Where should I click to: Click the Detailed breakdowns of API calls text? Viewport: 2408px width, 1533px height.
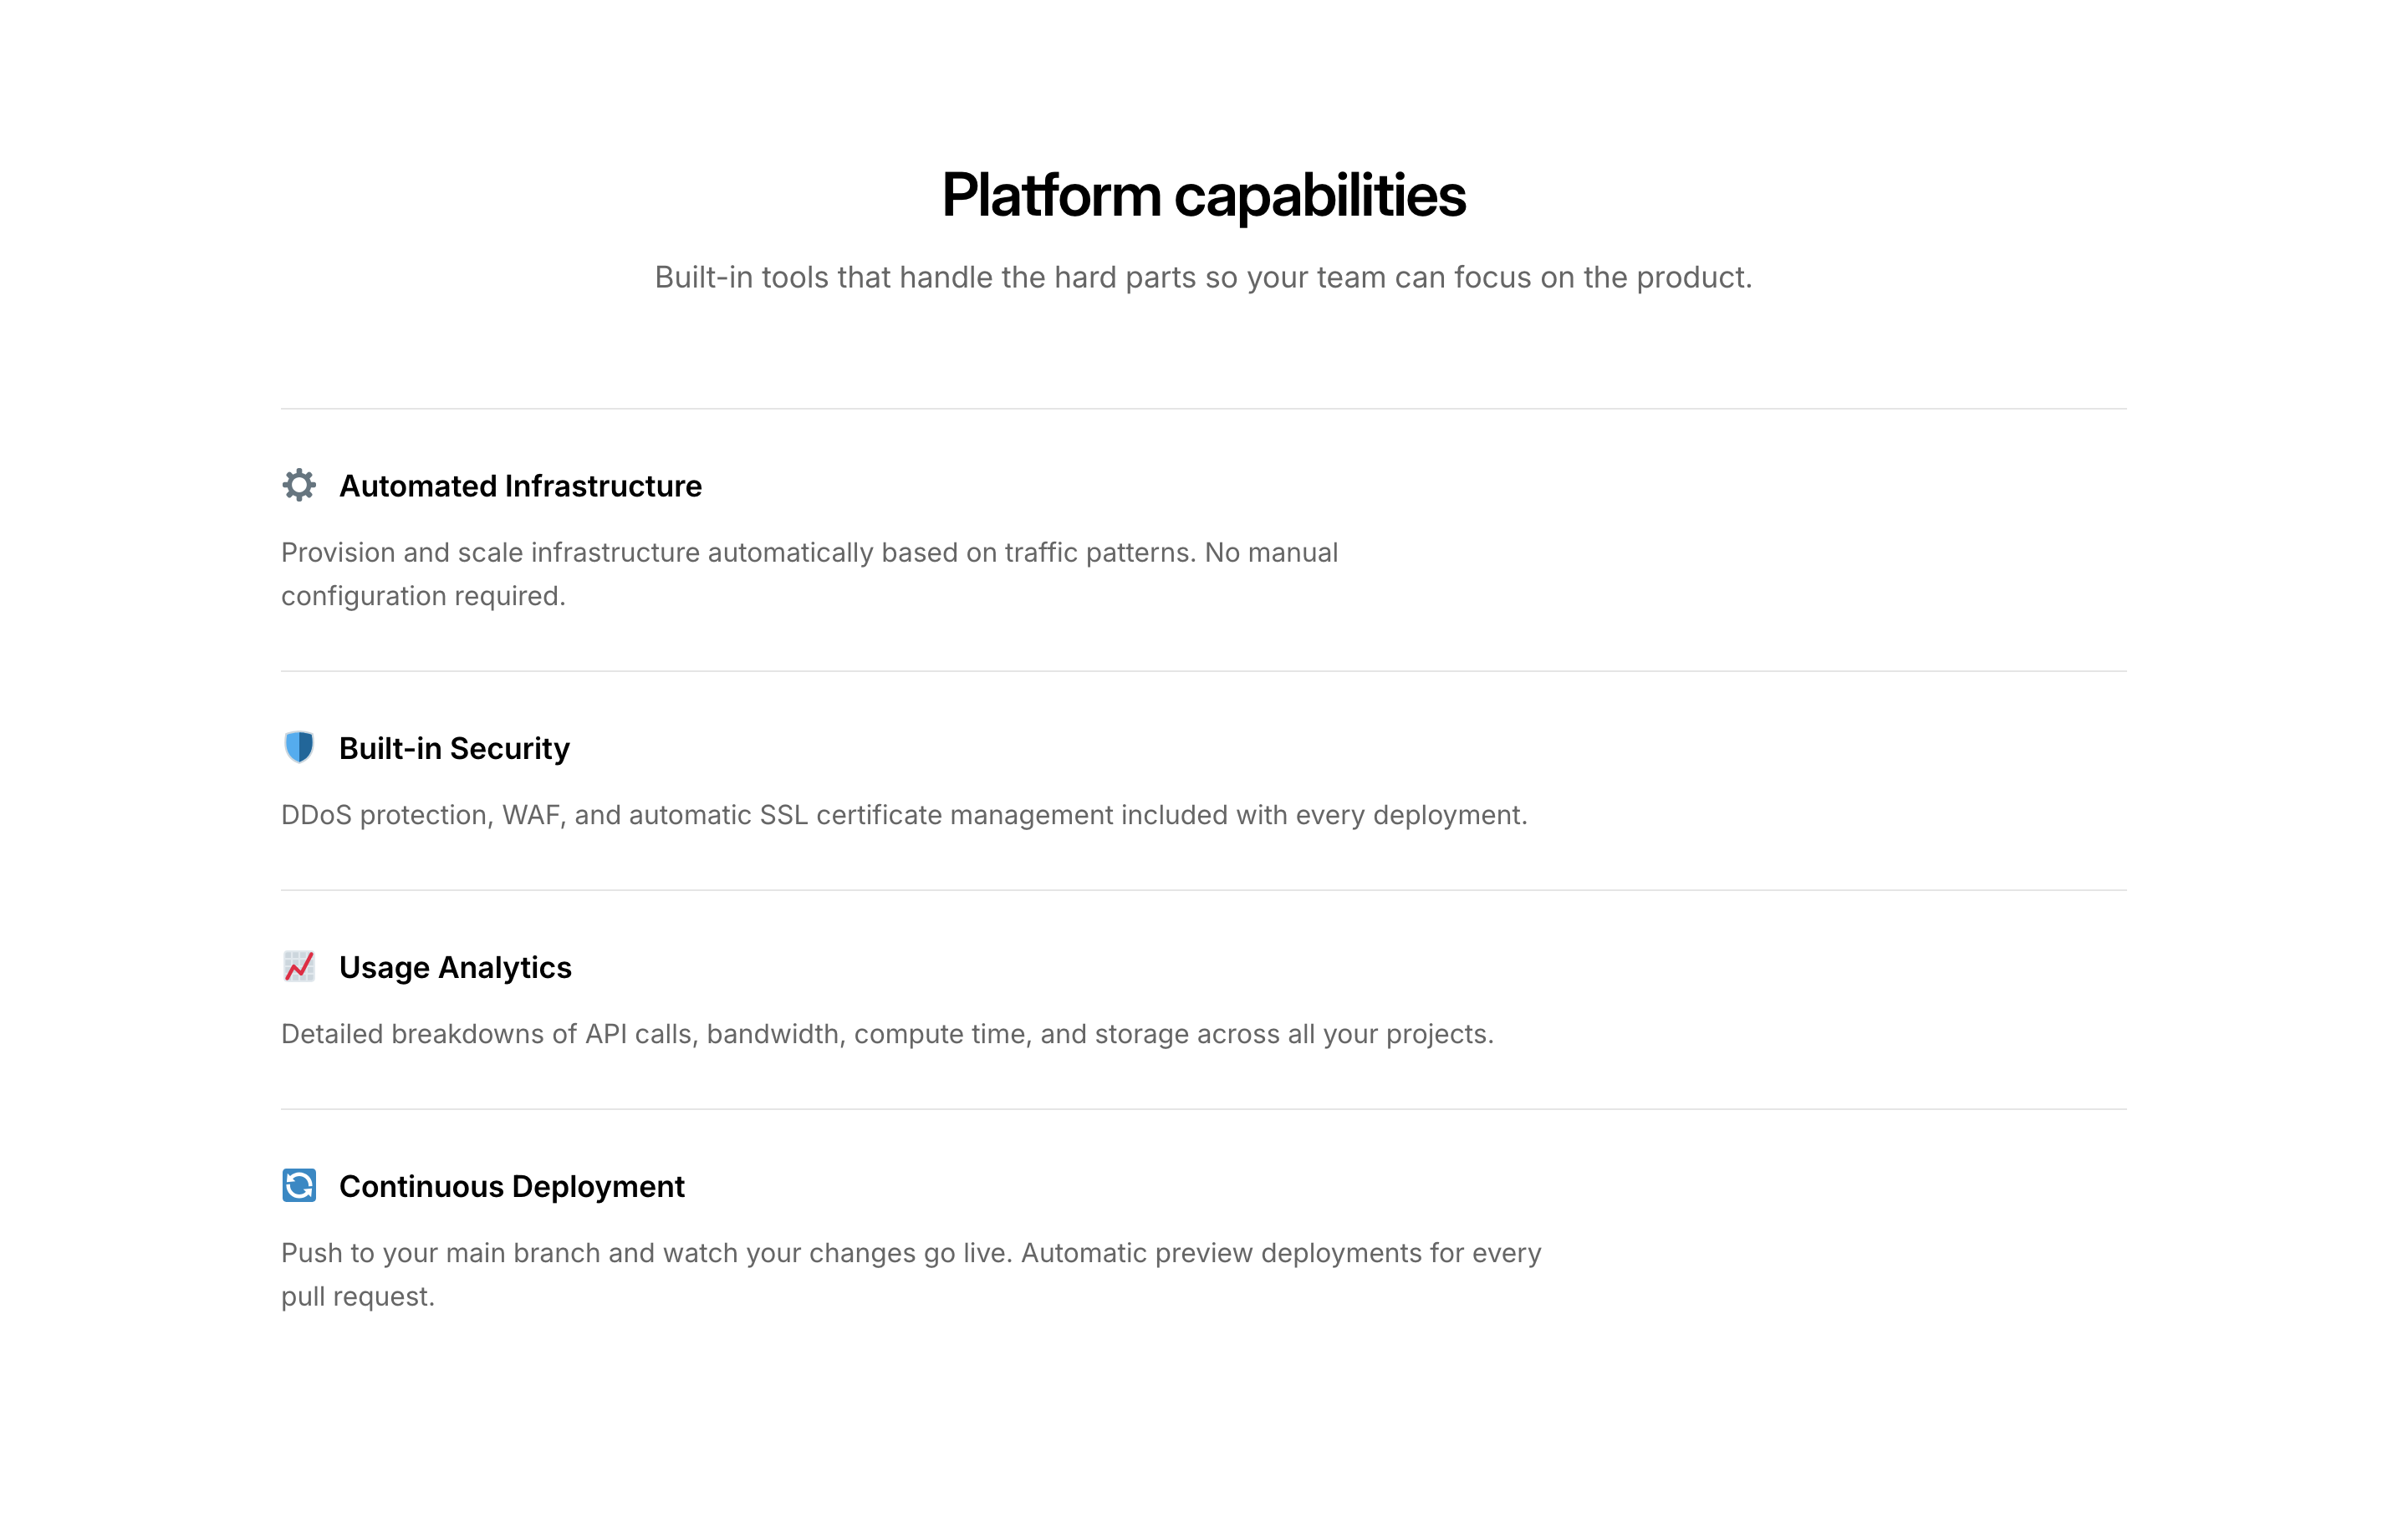click(887, 1034)
